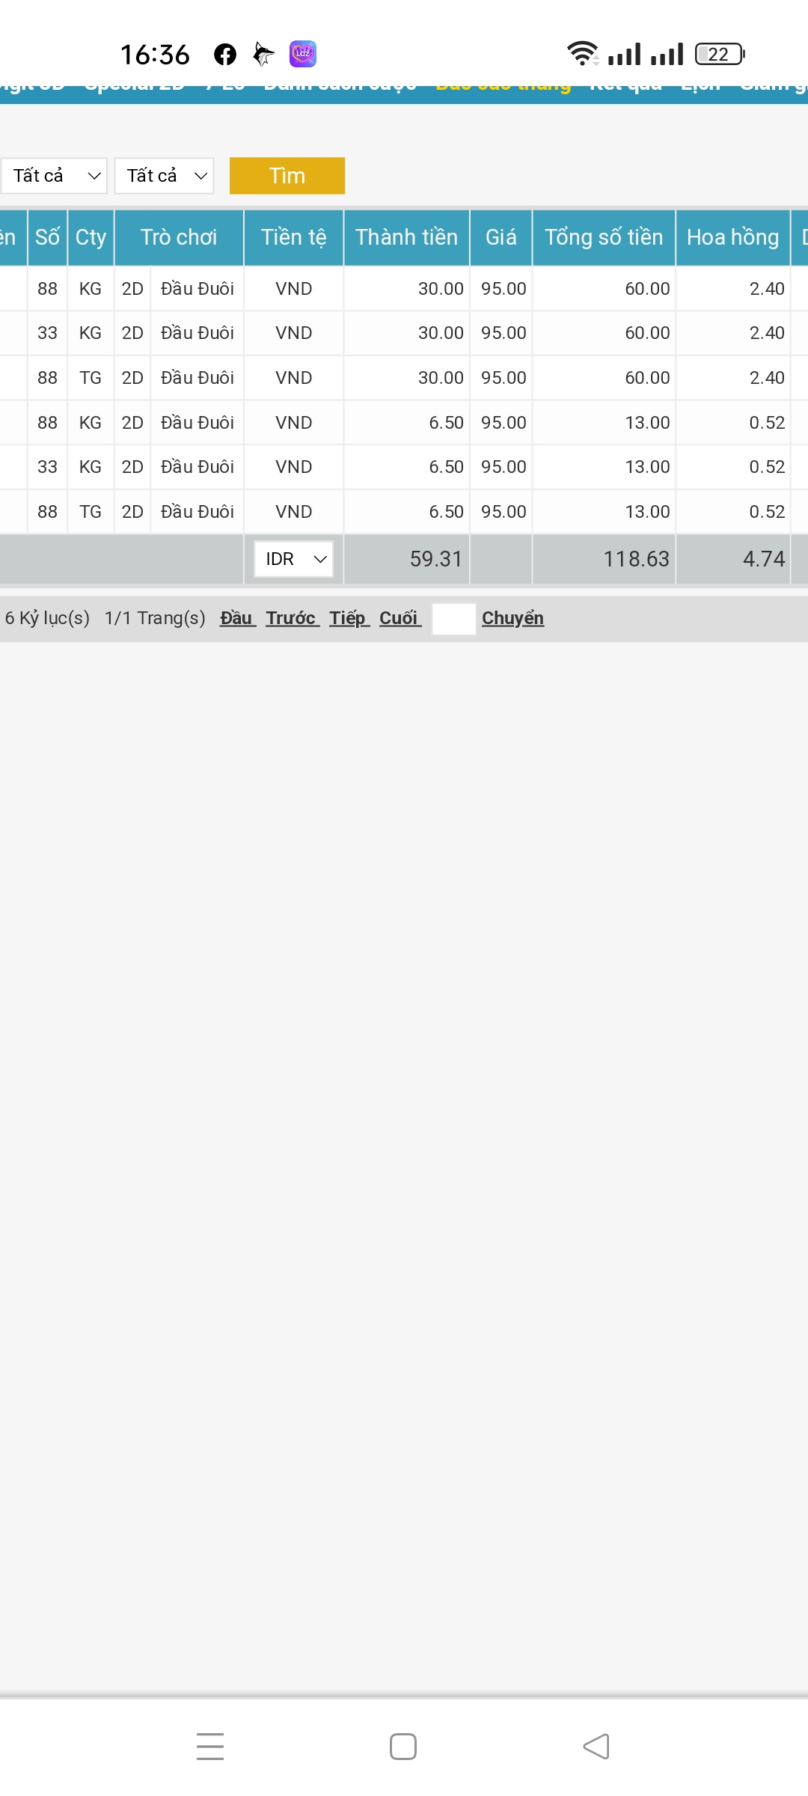Open the first "Tất cả" dropdown

pos(55,176)
